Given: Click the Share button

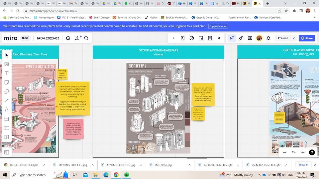Looking at the screenshot, I should click(306, 38).
